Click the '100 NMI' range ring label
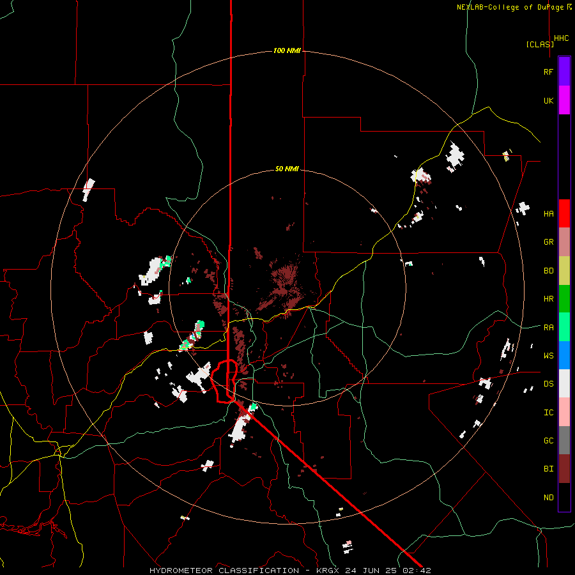This screenshot has height=575, width=575. [x=287, y=50]
